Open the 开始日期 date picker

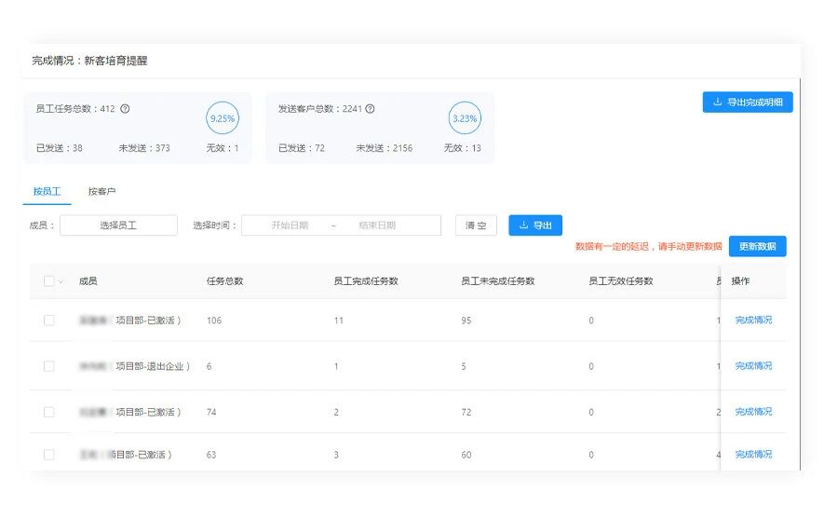click(x=290, y=225)
